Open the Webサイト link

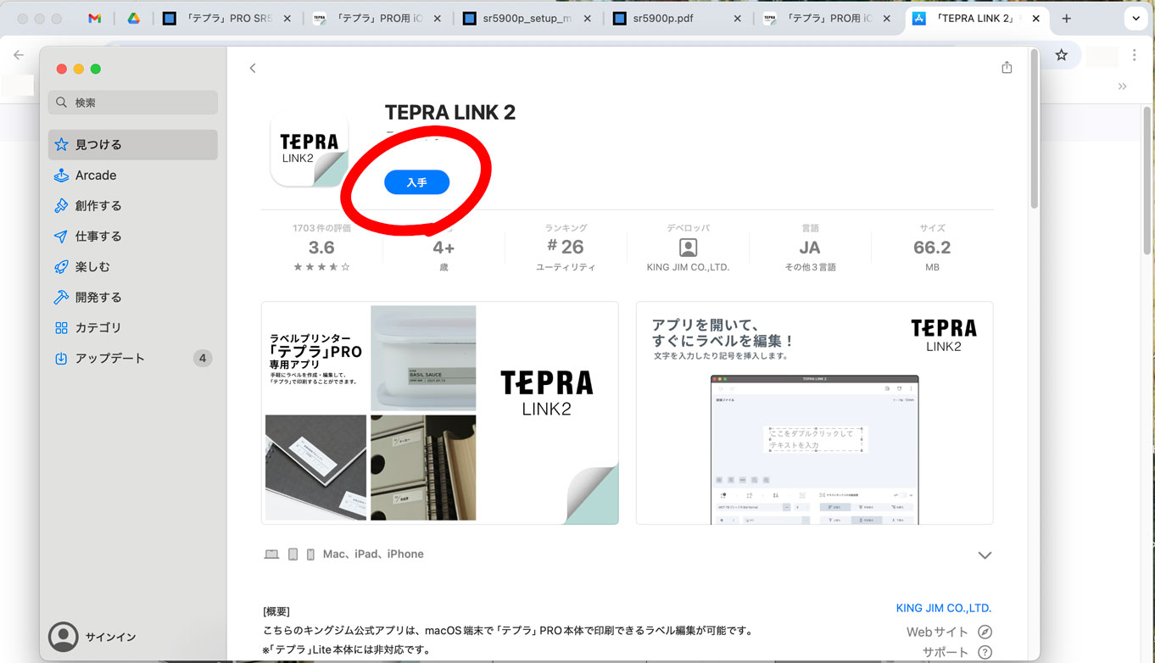pyautogui.click(x=937, y=632)
